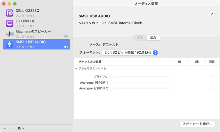The height and width of the screenshot is (132, 220).
Task: Click the Mac mini speaker device icon
Action: point(10,34)
